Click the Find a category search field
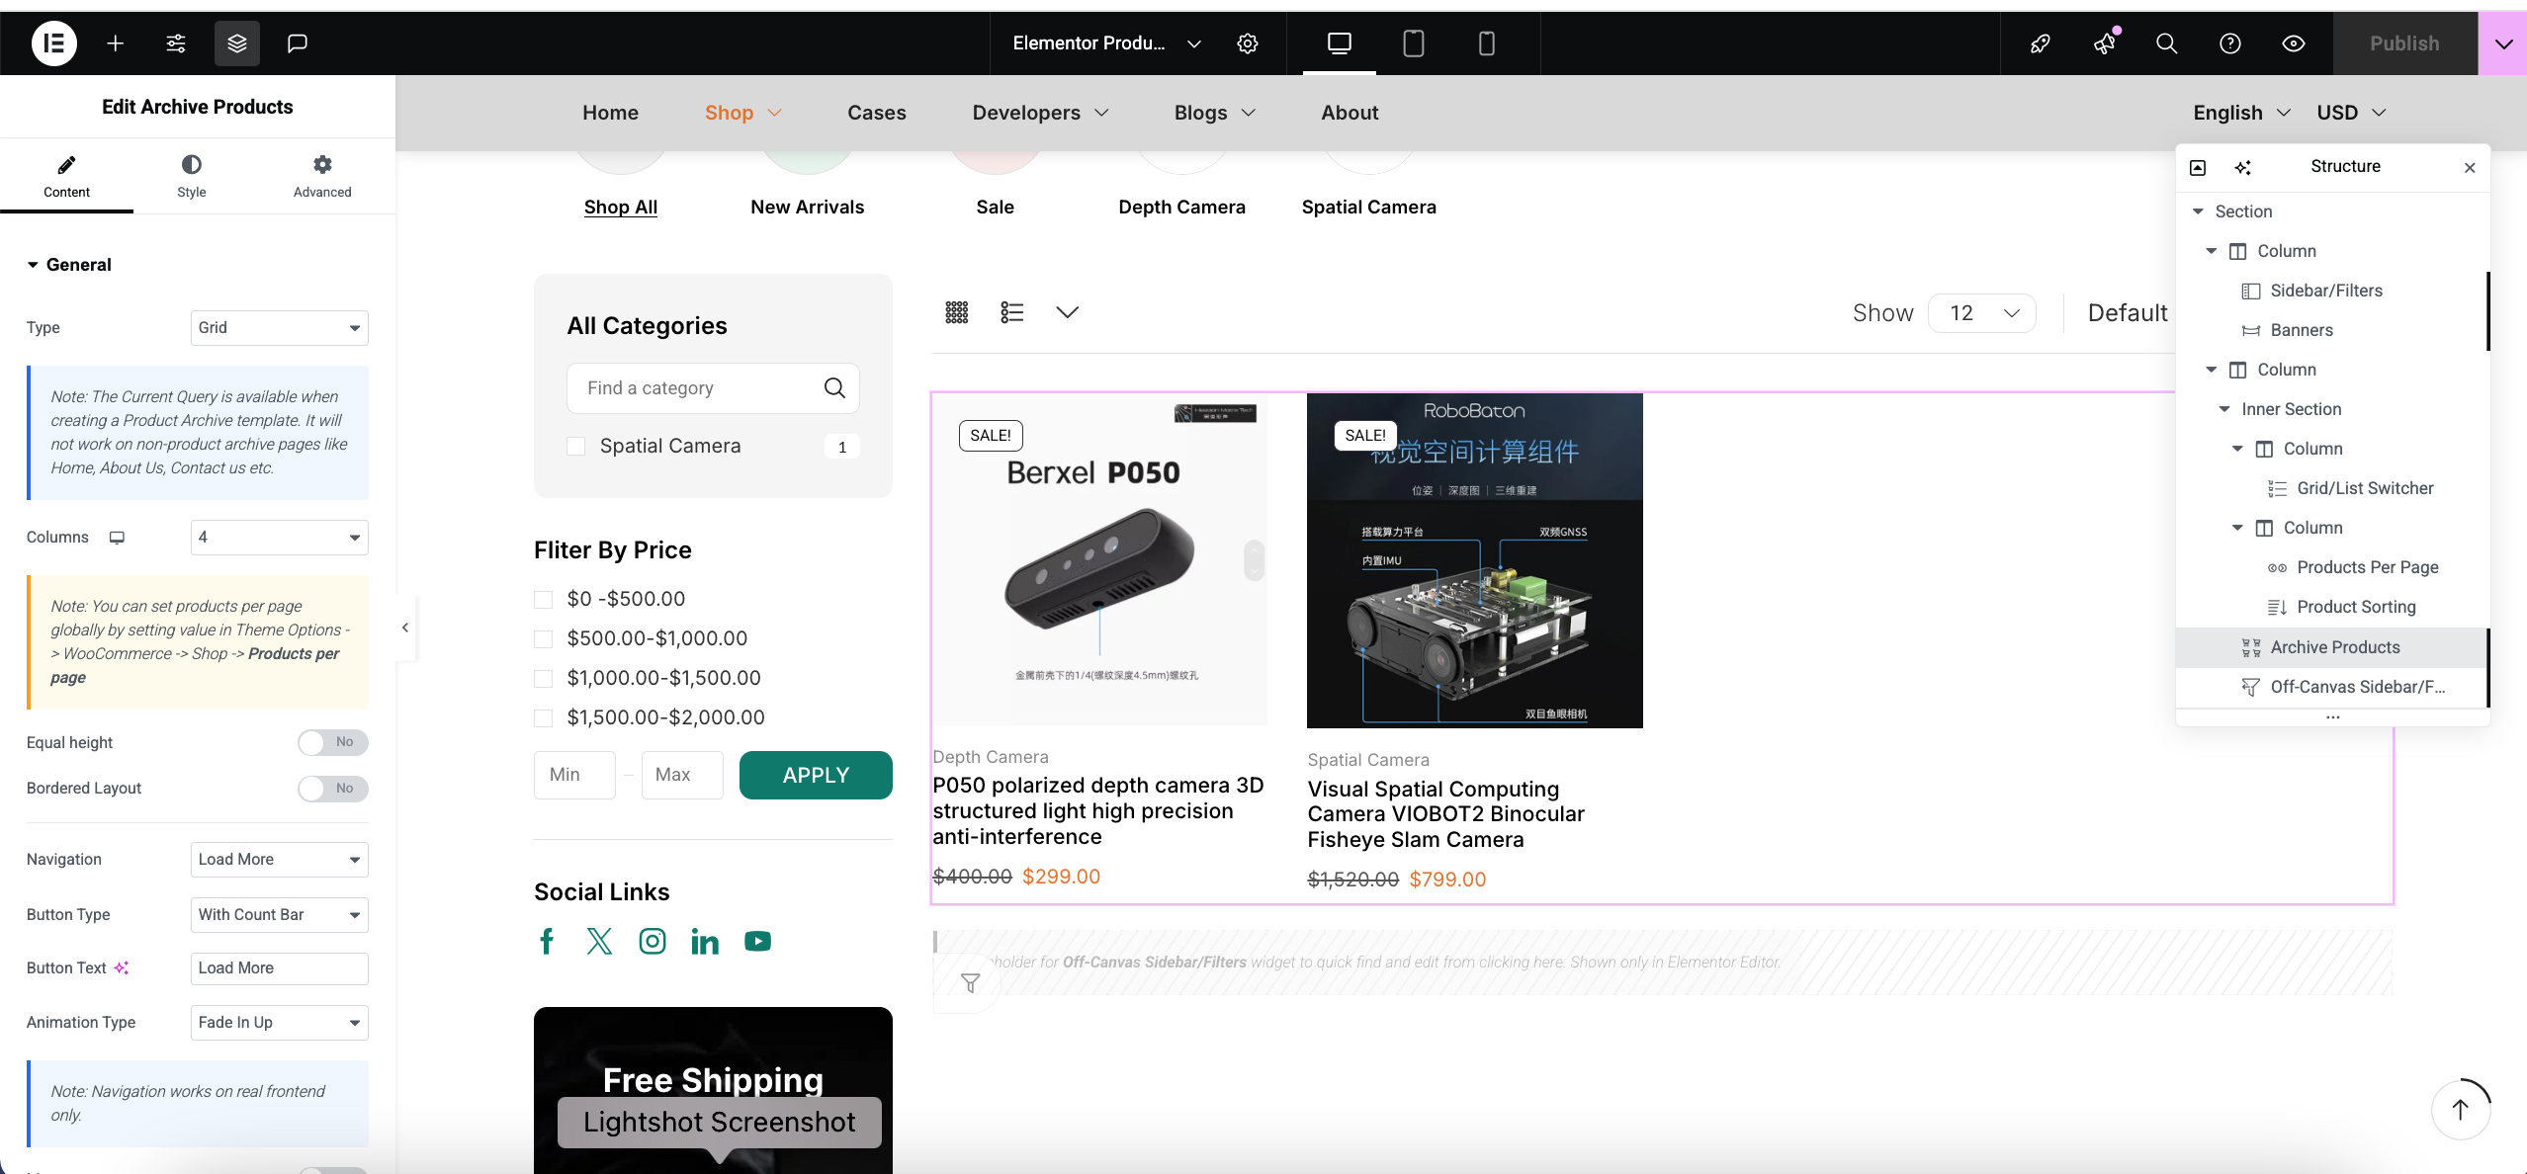The image size is (2527, 1174). 713,388
